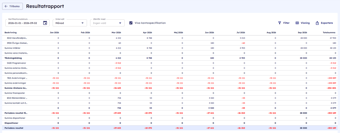
Task: Click the 5 013 value for Varuförsäljning July
Action: pyautogui.click(x=242, y=38)
